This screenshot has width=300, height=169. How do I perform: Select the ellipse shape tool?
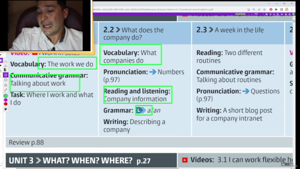click(6, 80)
